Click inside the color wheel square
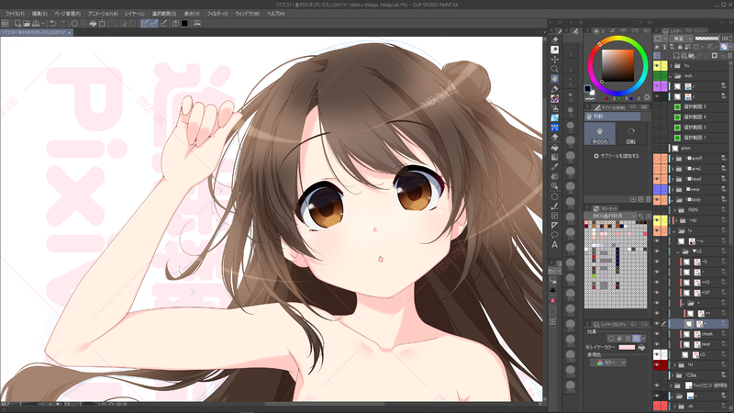Screen dimensions: 734x413 coord(617,65)
